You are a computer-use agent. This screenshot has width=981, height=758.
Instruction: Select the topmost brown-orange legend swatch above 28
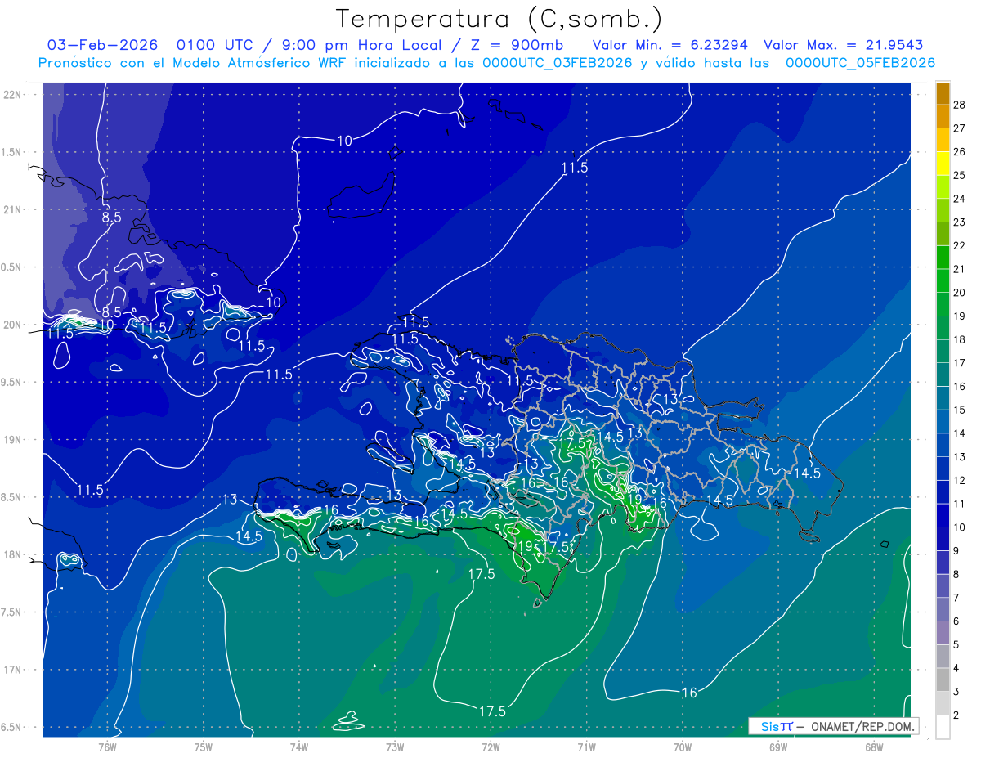point(943,93)
